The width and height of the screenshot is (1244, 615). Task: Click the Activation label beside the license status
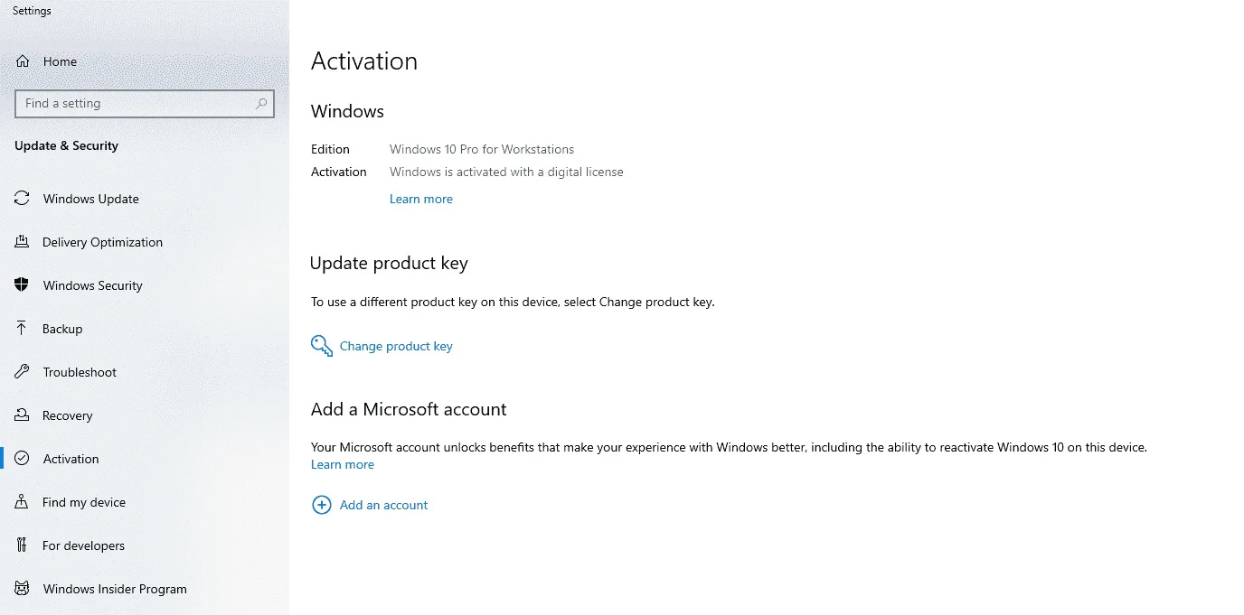tap(339, 172)
